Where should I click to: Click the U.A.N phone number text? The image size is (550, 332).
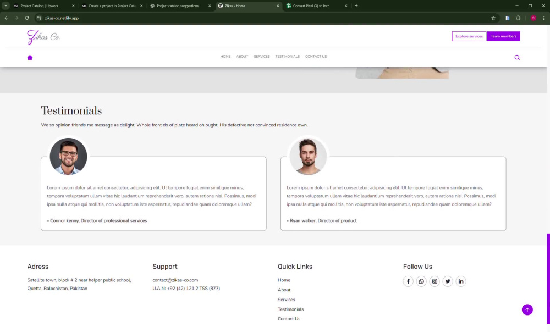[x=186, y=289]
